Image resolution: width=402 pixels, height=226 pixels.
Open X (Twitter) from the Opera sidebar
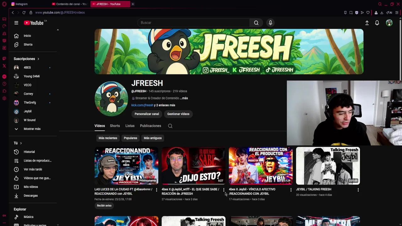pyautogui.click(x=4, y=66)
